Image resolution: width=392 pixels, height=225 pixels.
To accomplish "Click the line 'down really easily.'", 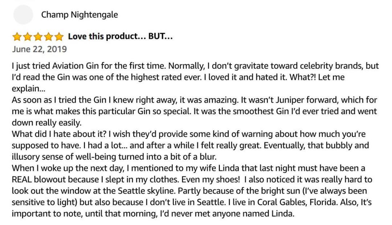I will [47, 123].
